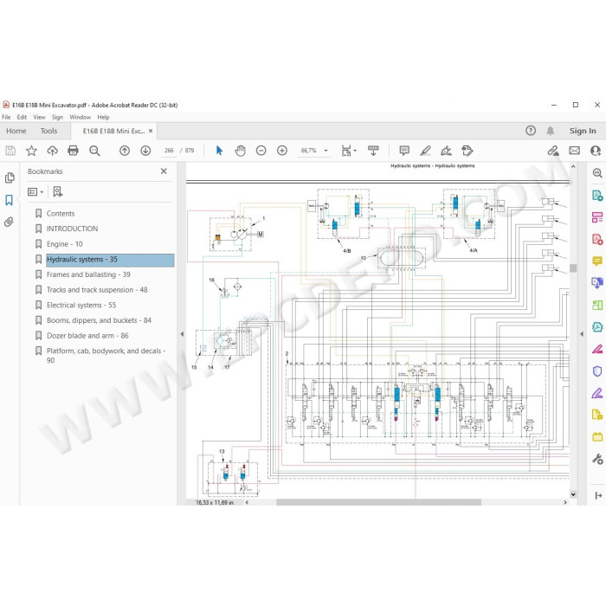This screenshot has width=606, height=606.
Task: Close the E16B E18B Mini Exc... tab
Action: [151, 131]
